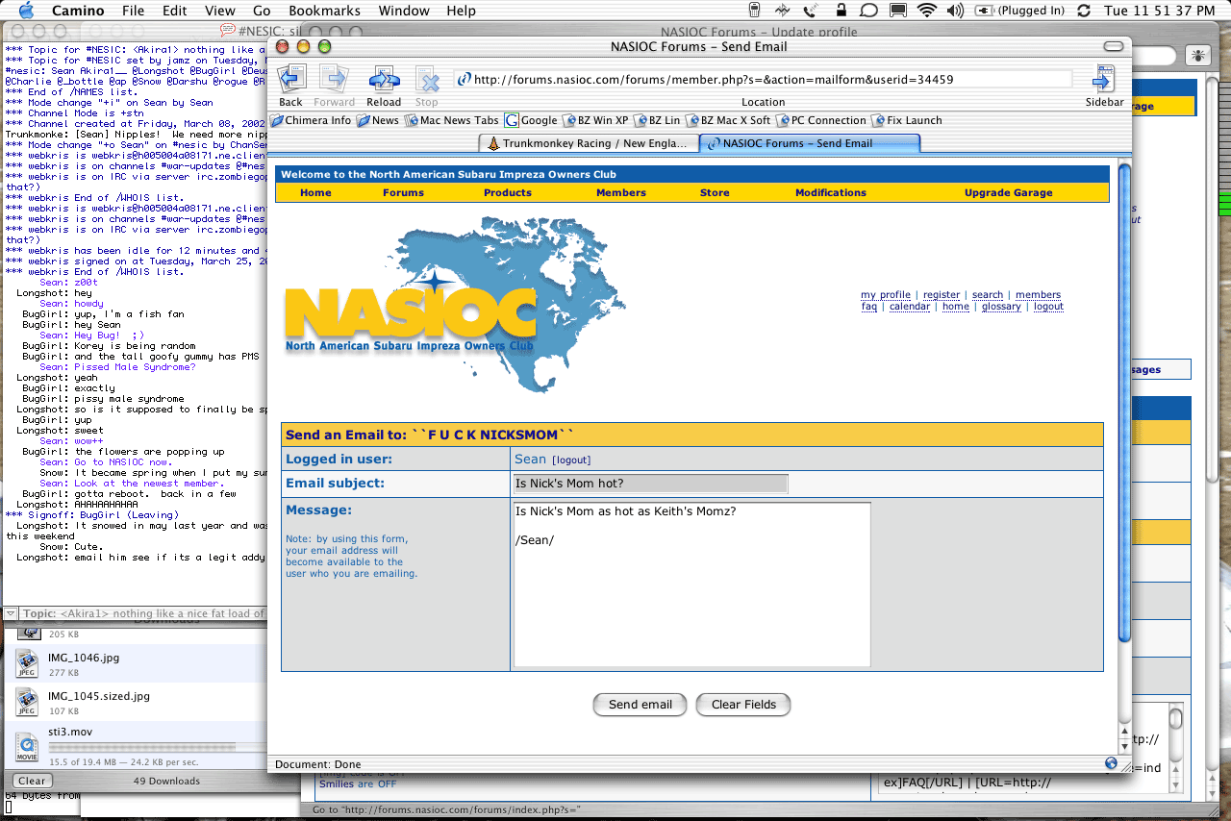Click the bug icon in background window
The height and width of the screenshot is (821, 1231).
1197,55
